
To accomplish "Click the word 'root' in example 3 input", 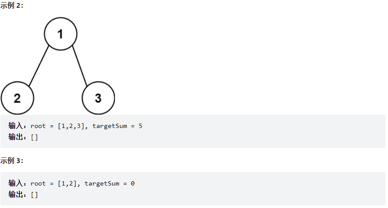I will 38,184.
